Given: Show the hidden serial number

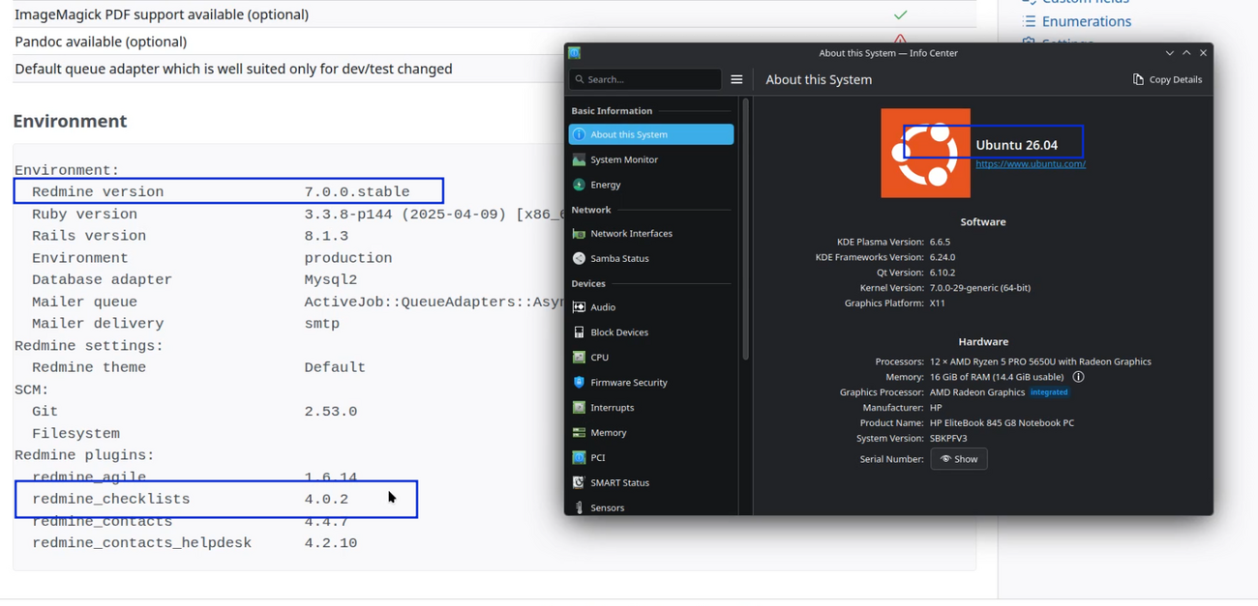Looking at the screenshot, I should pyautogui.click(x=959, y=459).
